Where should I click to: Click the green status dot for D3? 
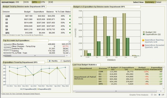pyautogui.click(x=70, y=26)
